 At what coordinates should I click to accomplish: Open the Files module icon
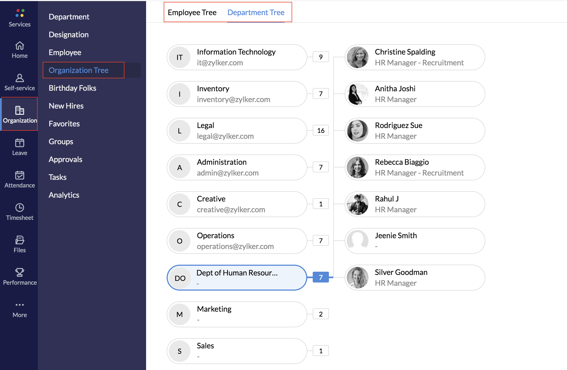(x=20, y=240)
